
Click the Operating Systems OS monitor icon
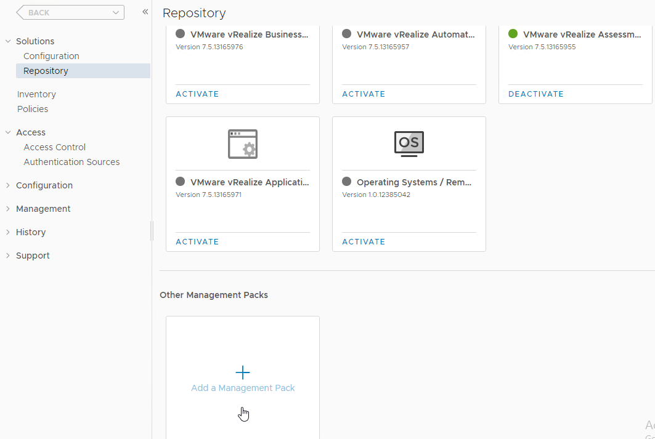tap(409, 143)
